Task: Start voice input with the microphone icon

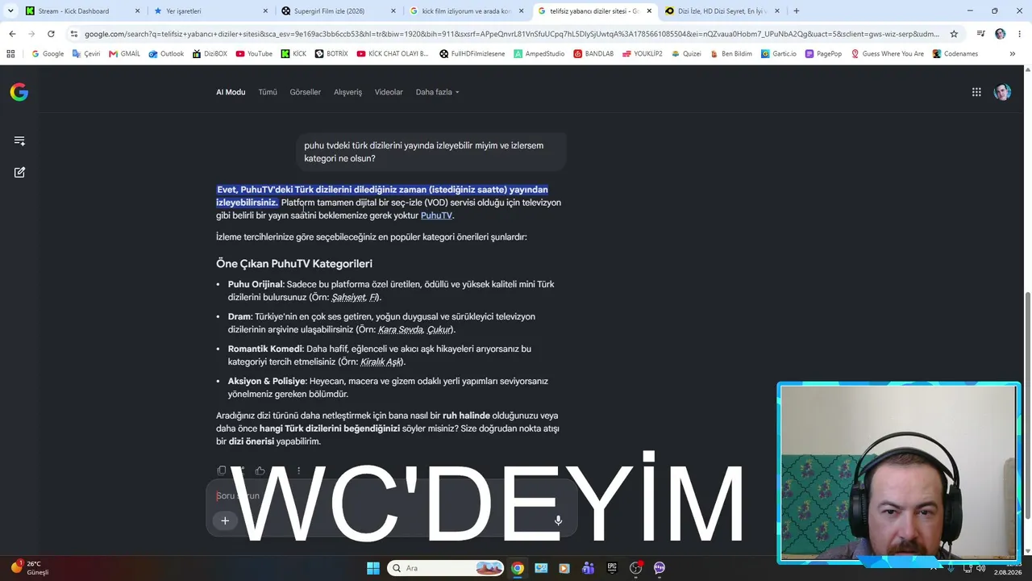Action: (558, 520)
